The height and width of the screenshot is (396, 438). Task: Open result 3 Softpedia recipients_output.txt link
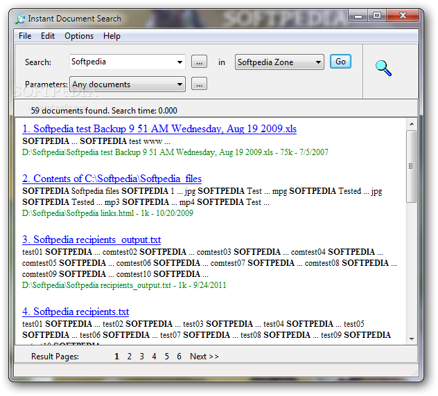(91, 240)
